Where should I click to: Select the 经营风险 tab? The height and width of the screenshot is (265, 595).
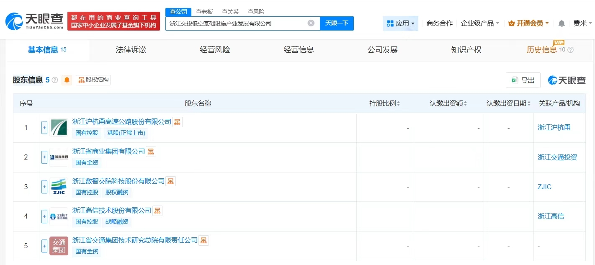coord(215,50)
